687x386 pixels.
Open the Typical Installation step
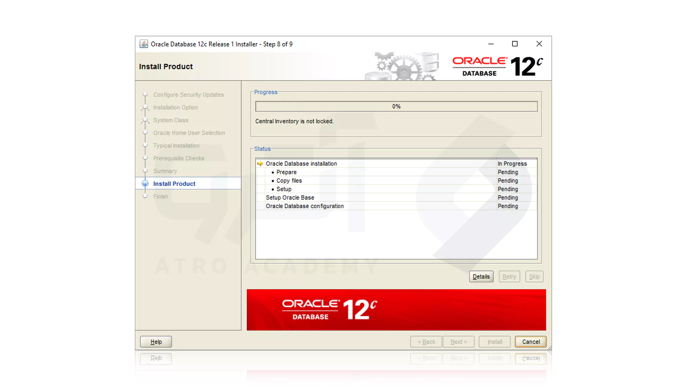tap(176, 145)
